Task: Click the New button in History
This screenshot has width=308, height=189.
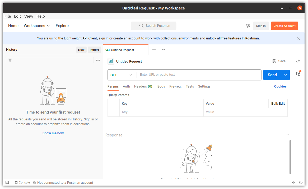Action: pos(81,50)
